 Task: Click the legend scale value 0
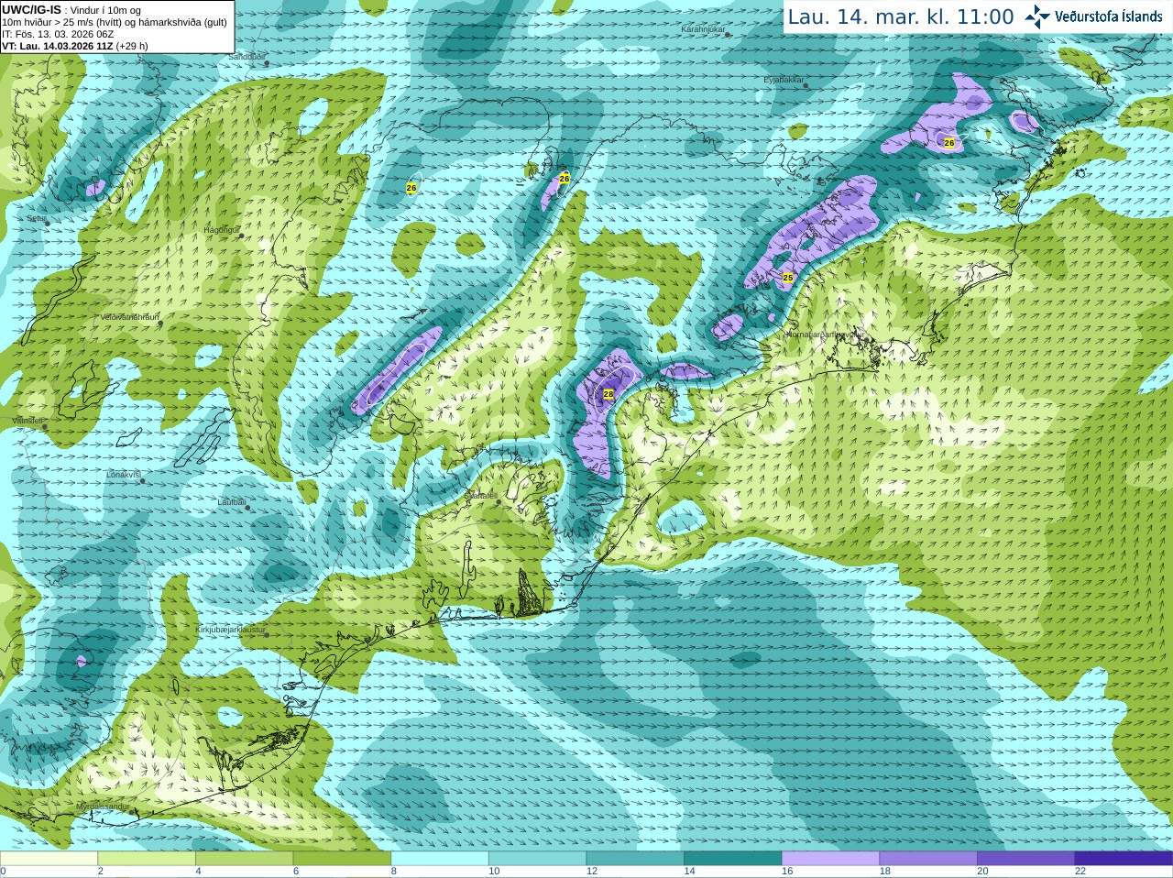[3, 872]
